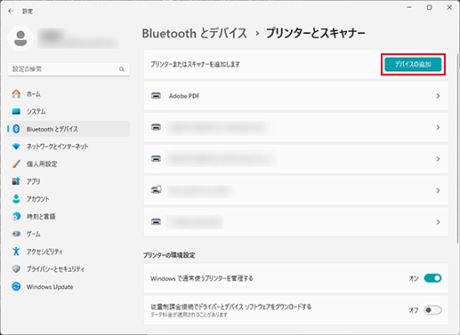The height and width of the screenshot is (335, 460).
Task: Click the プリンターの環境設定 heading
Action: (169, 255)
